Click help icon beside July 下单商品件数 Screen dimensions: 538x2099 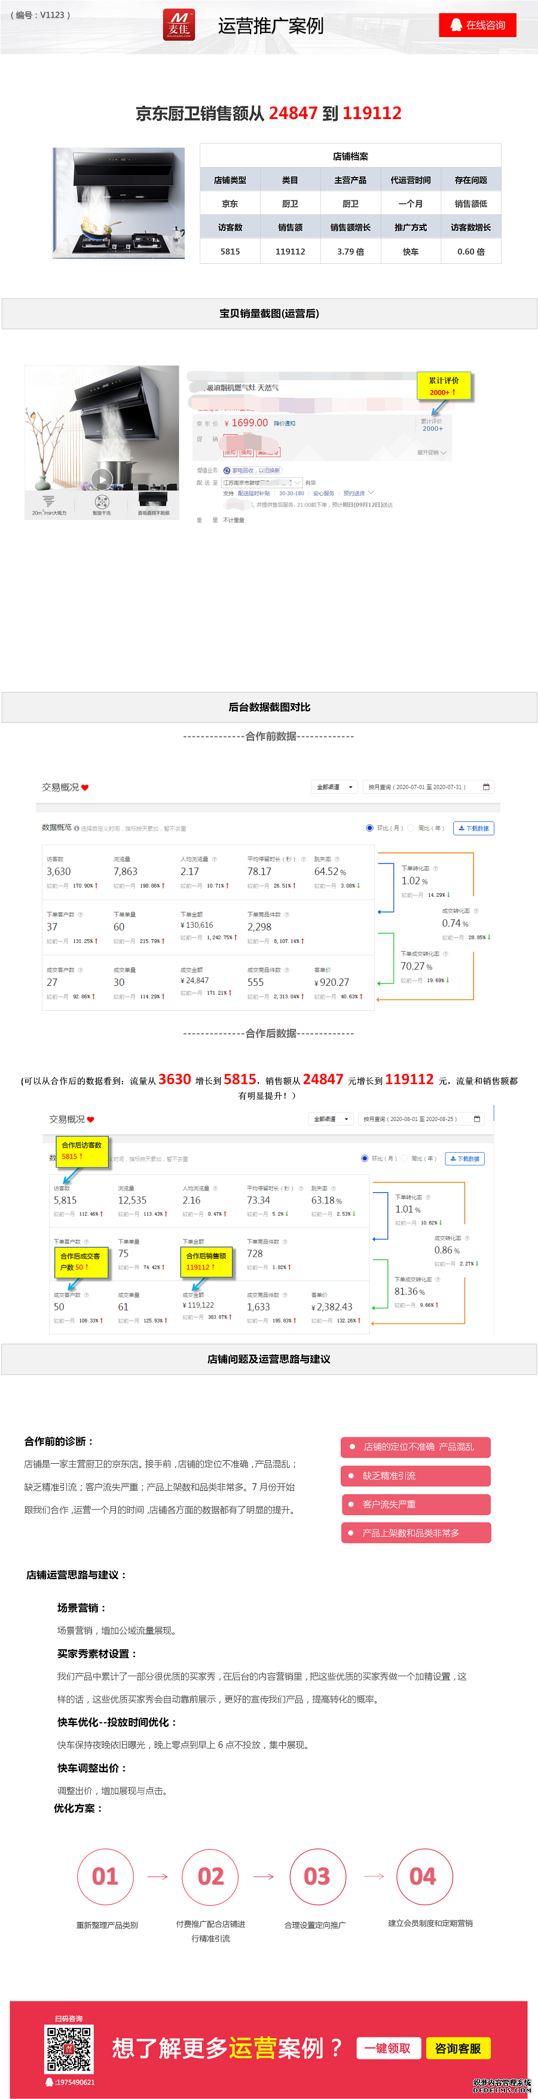286,914
